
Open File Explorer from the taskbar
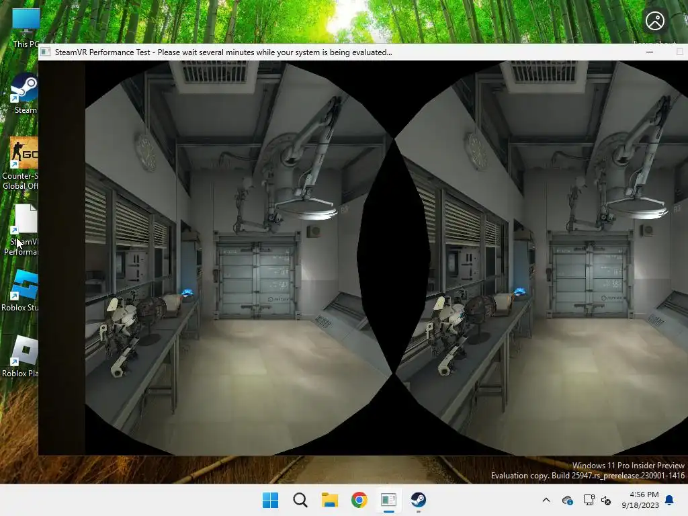click(x=329, y=500)
